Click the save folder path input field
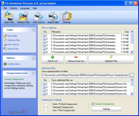 [86, 75]
